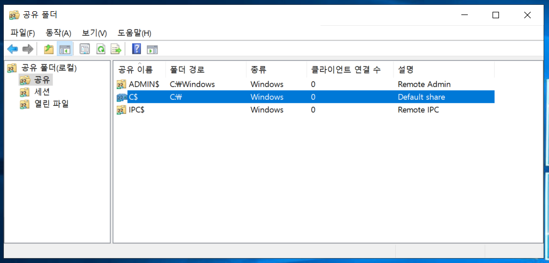Click the C:₩ folder path cell
Image resolution: width=549 pixels, height=263 pixels.
[176, 97]
